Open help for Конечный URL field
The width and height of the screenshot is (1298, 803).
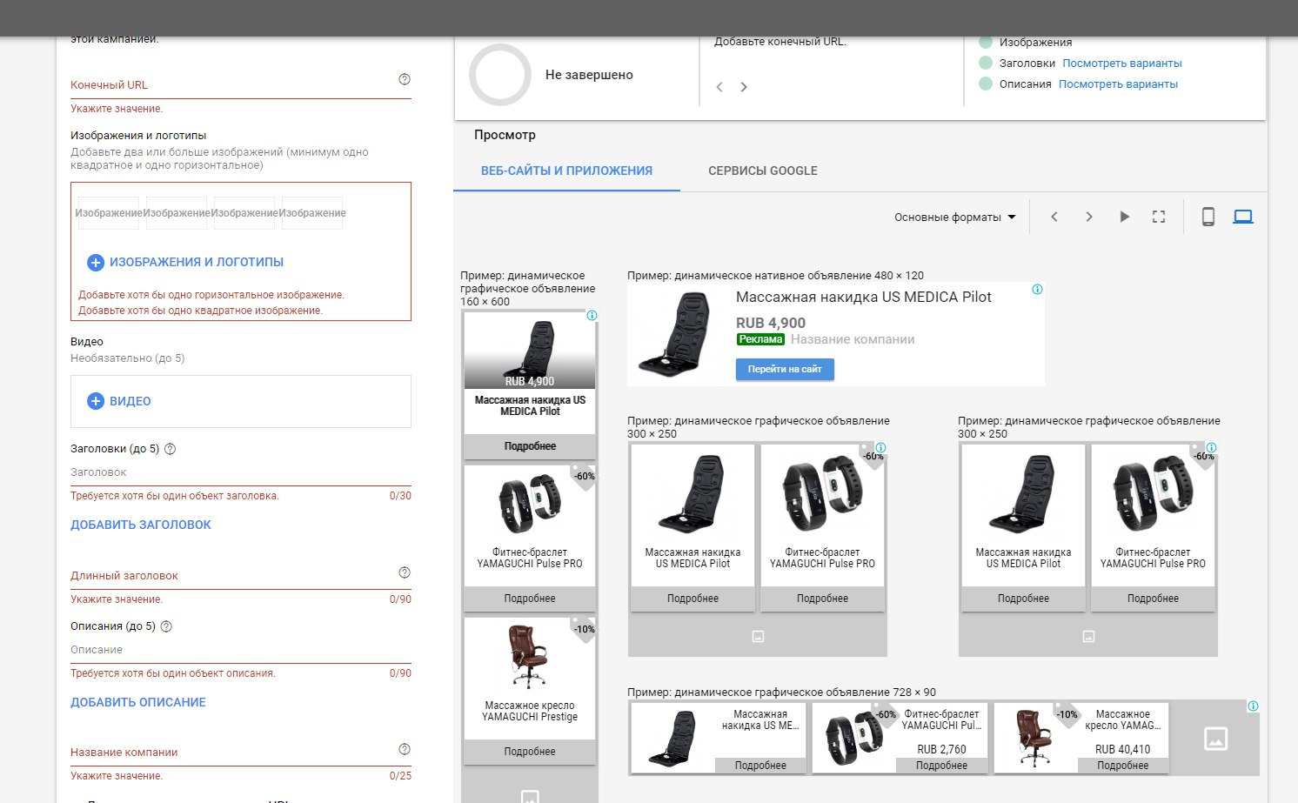pyautogui.click(x=405, y=79)
